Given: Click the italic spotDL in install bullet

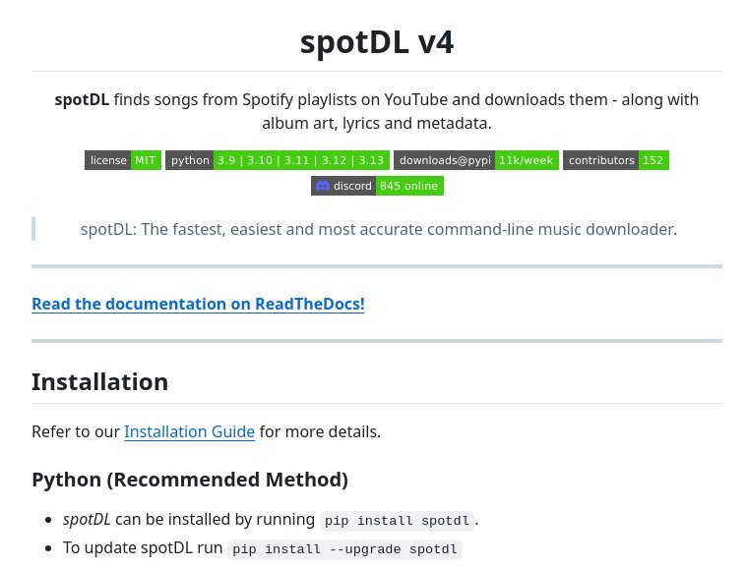Looking at the screenshot, I should pyautogui.click(x=87, y=520).
